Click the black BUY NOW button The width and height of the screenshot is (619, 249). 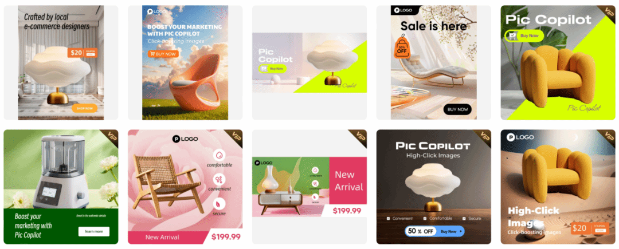[457, 109]
